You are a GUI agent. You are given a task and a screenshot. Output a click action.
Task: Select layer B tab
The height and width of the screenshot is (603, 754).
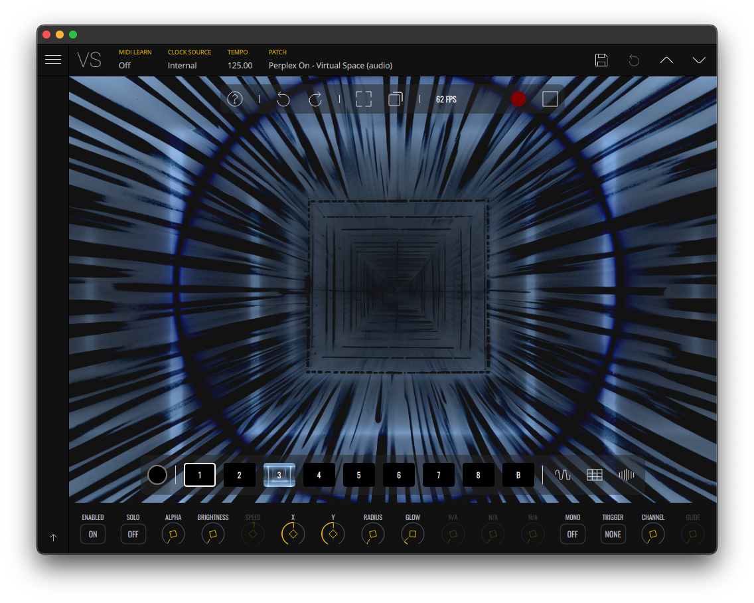518,475
